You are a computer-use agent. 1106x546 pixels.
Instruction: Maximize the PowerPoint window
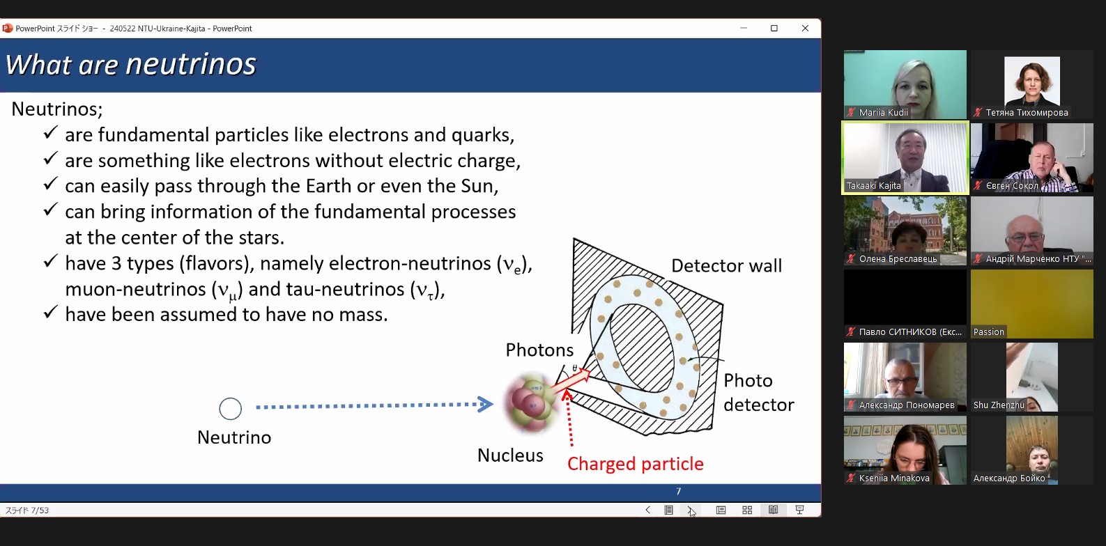tap(774, 28)
